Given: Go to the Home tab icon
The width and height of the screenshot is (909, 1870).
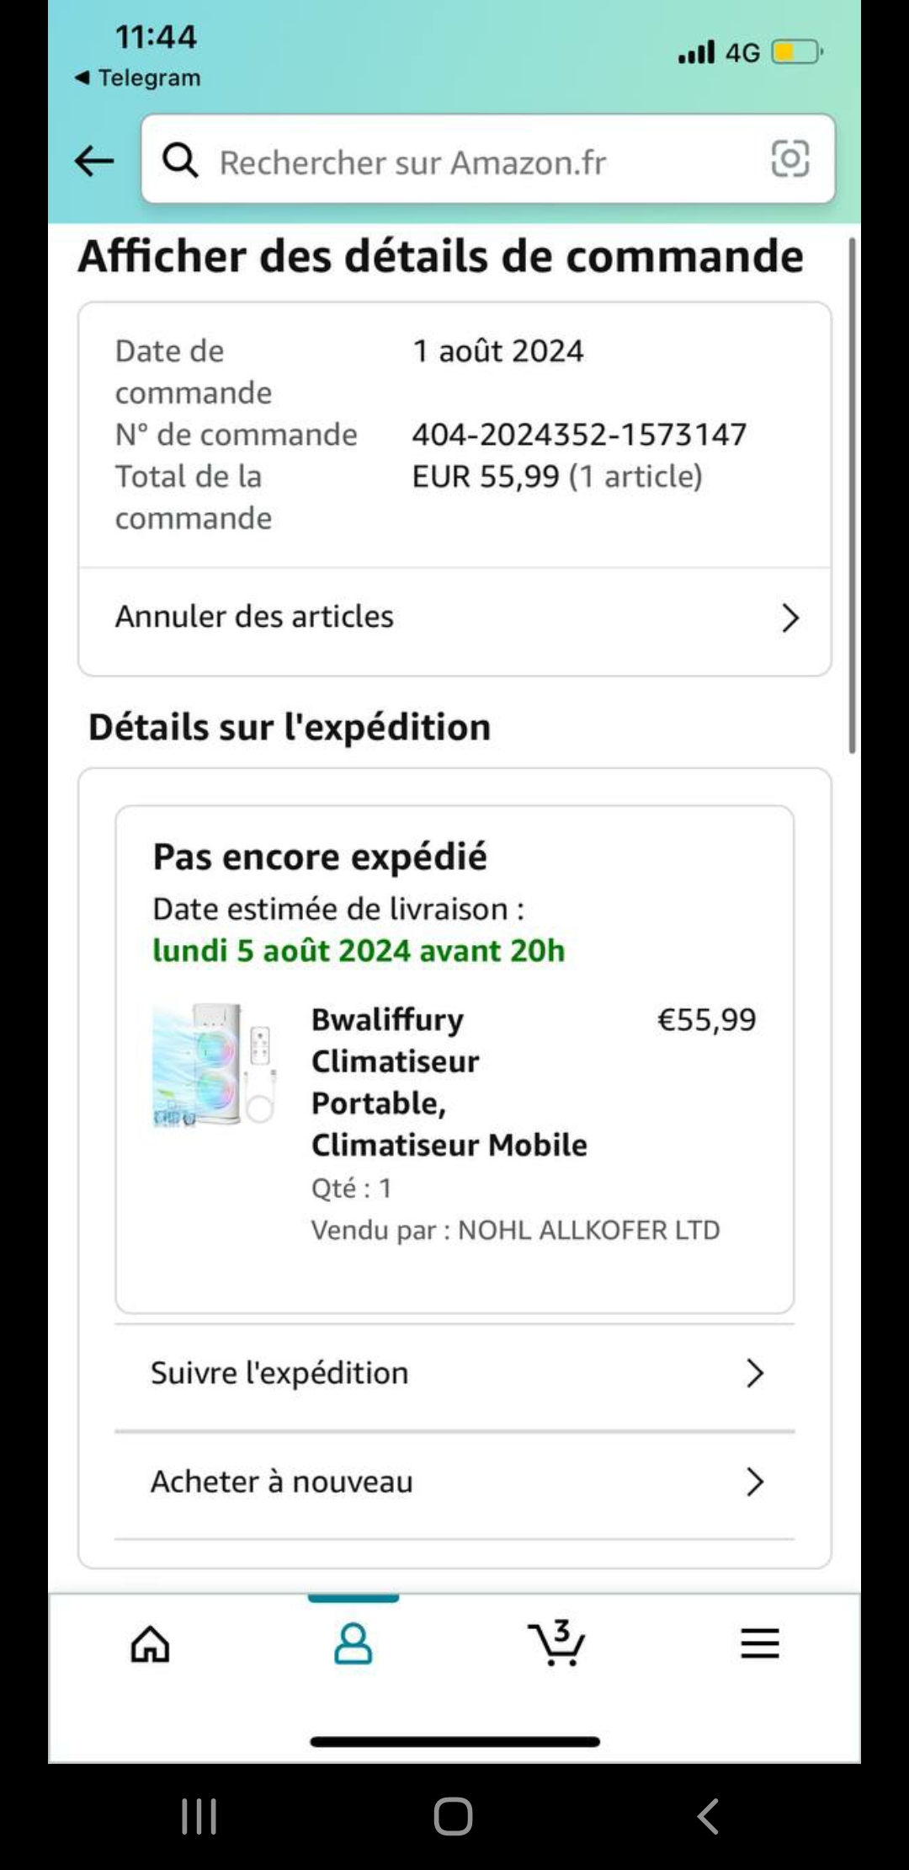Looking at the screenshot, I should (x=151, y=1643).
